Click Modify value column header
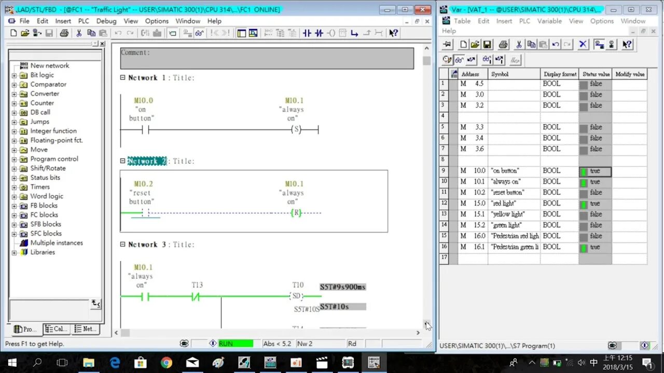The height and width of the screenshot is (373, 664). [x=630, y=74]
